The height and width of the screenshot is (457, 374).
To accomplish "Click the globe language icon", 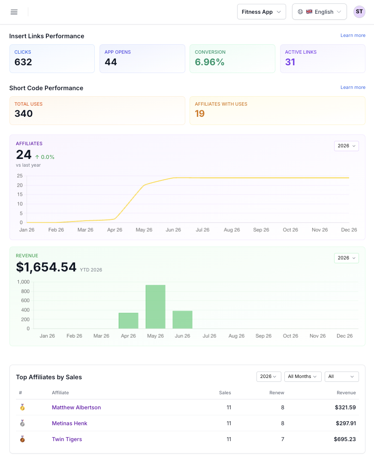I will tap(300, 12).
